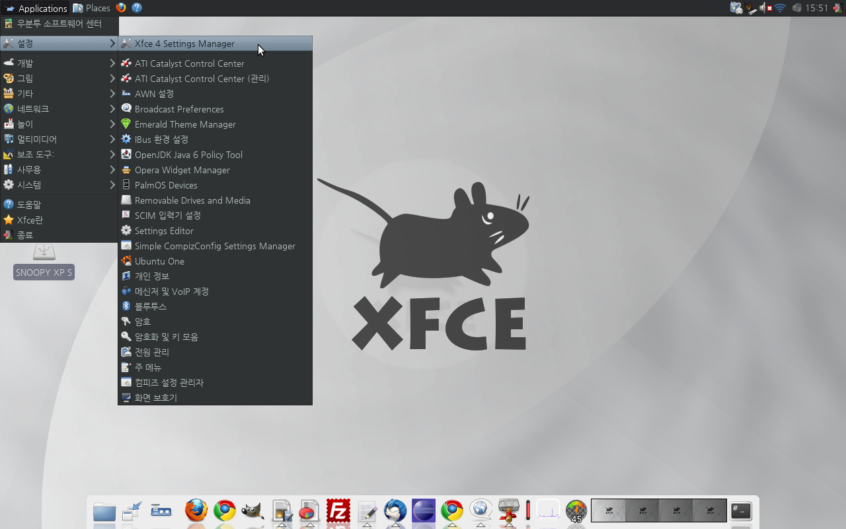
Task: Open 우분투 소프트웨어 센터 menu entry
Action: pyautogui.click(x=59, y=24)
